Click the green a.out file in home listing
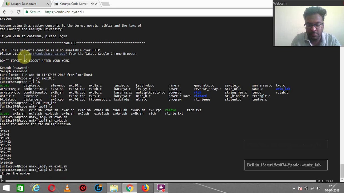The width and height of the screenshot is (344, 193). (x=5, y=86)
